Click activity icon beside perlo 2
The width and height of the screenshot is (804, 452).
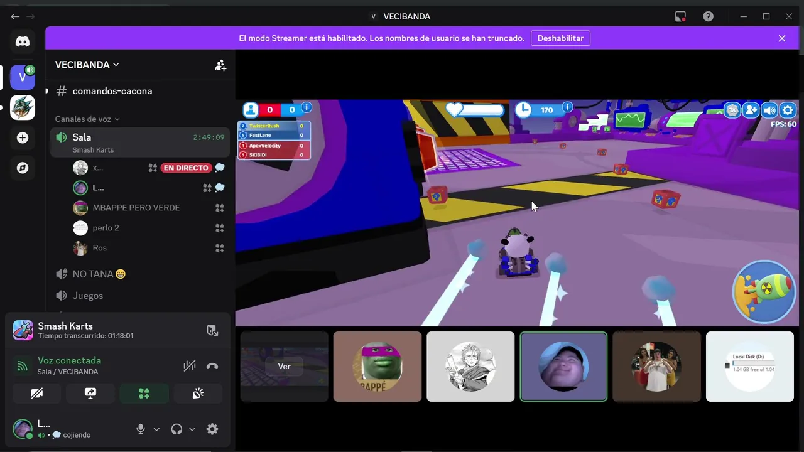tap(220, 228)
